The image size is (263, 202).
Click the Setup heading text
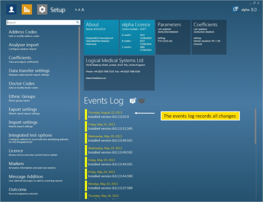pyautogui.click(x=58, y=10)
